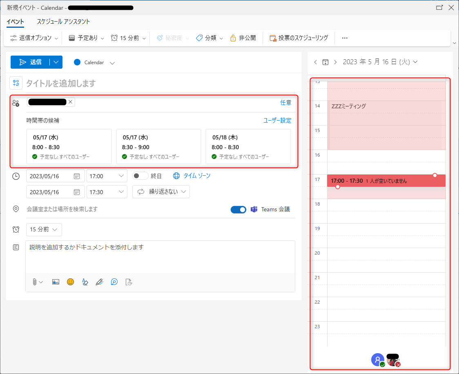Click the add attendees people icon

[16, 103]
